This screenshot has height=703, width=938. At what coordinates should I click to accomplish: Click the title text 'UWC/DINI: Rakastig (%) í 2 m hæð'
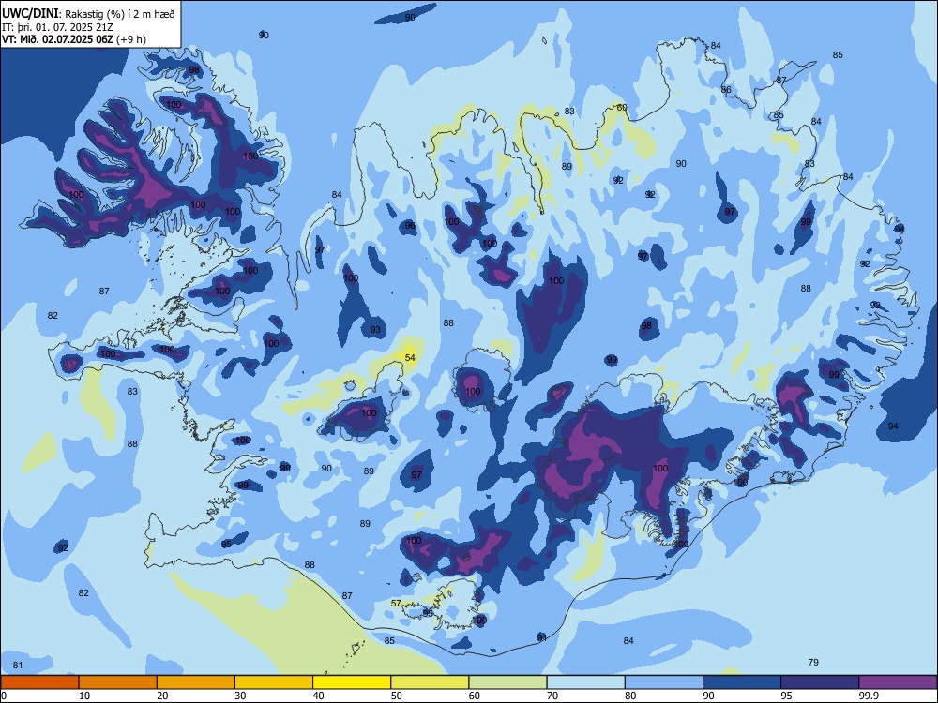tap(88, 14)
